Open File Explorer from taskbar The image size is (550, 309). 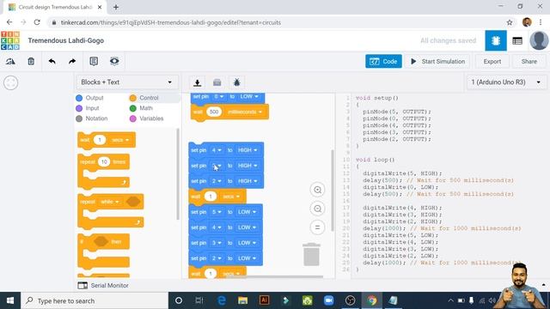point(242,300)
